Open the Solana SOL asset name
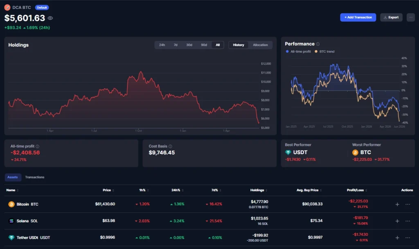This screenshot has height=249, width=419. click(27, 221)
